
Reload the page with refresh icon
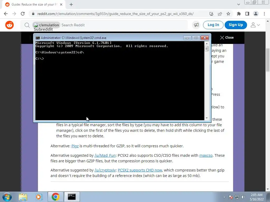[x=23, y=14]
